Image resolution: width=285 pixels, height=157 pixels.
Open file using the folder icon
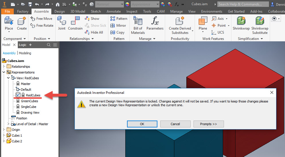click(23, 4)
